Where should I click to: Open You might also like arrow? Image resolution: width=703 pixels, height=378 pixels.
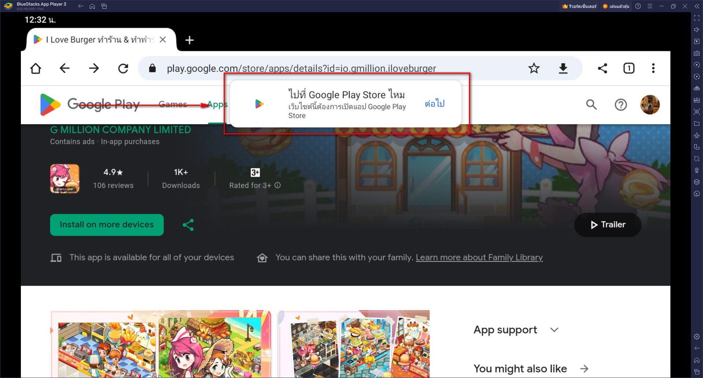(x=584, y=368)
